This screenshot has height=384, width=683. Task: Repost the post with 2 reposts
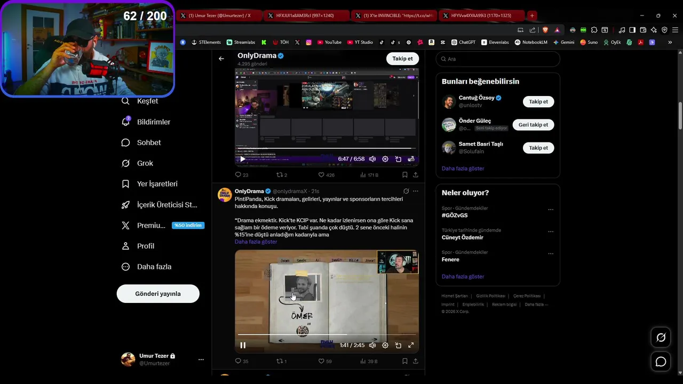coord(281,174)
